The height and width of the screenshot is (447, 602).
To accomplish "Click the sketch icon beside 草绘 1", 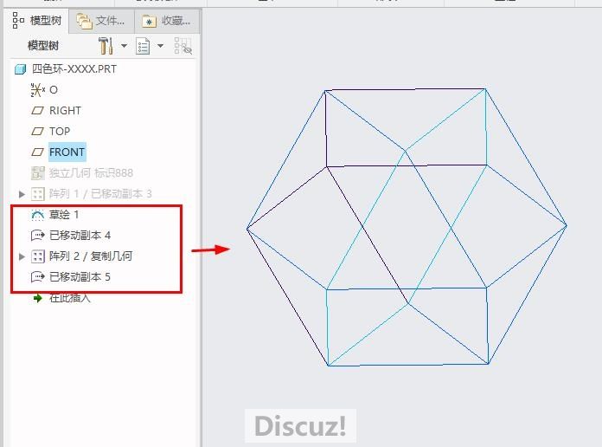I will 38,215.
